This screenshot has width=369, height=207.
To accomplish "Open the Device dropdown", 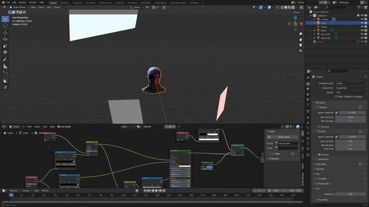I will (351, 93).
